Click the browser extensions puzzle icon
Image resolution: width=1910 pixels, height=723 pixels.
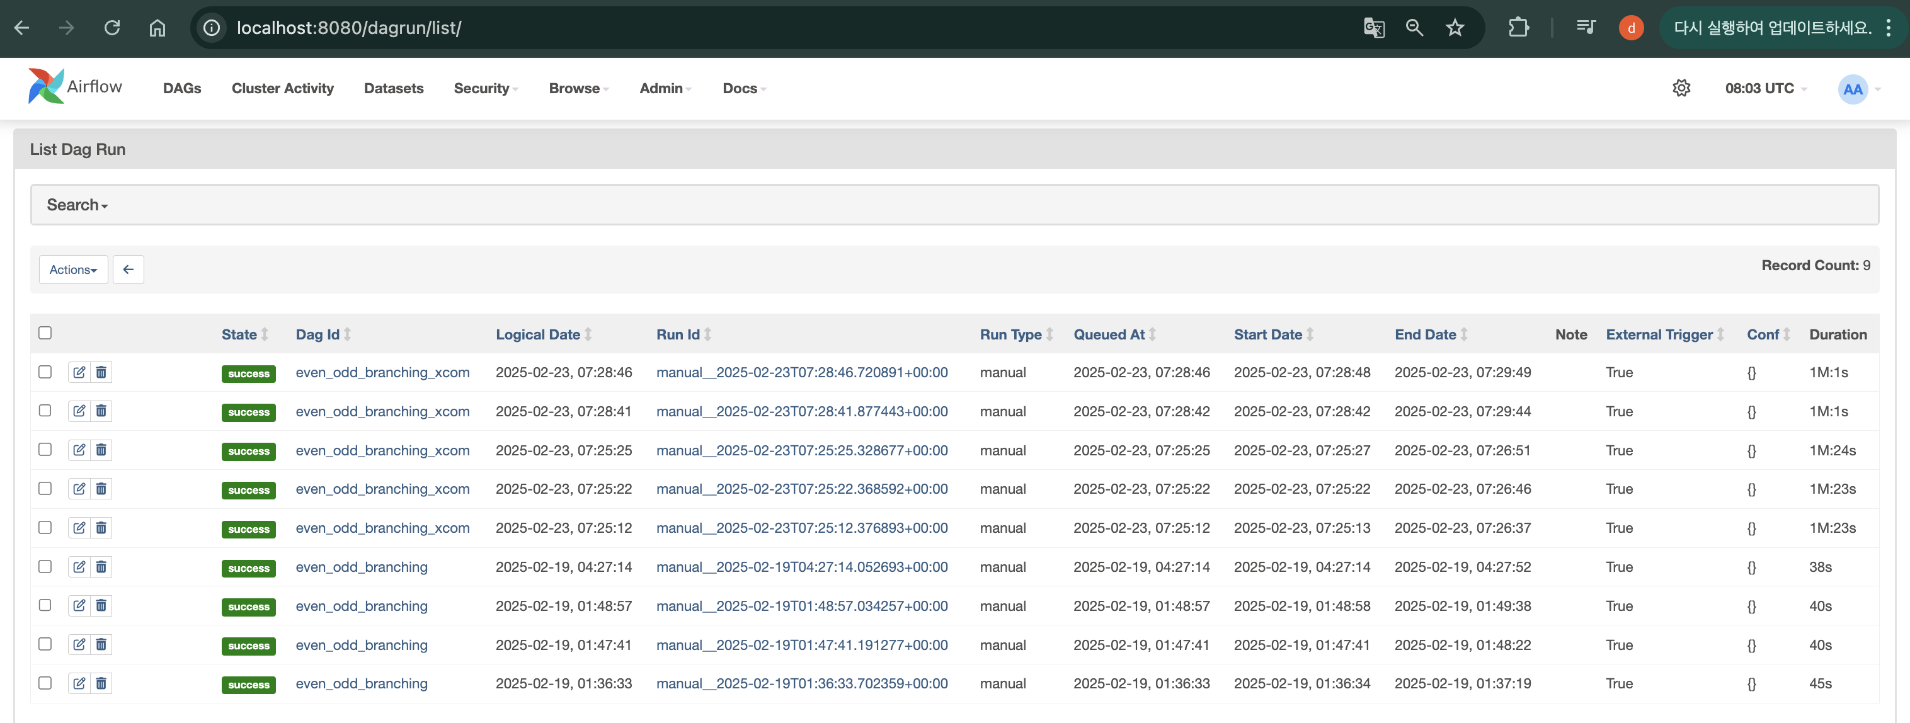(x=1518, y=28)
